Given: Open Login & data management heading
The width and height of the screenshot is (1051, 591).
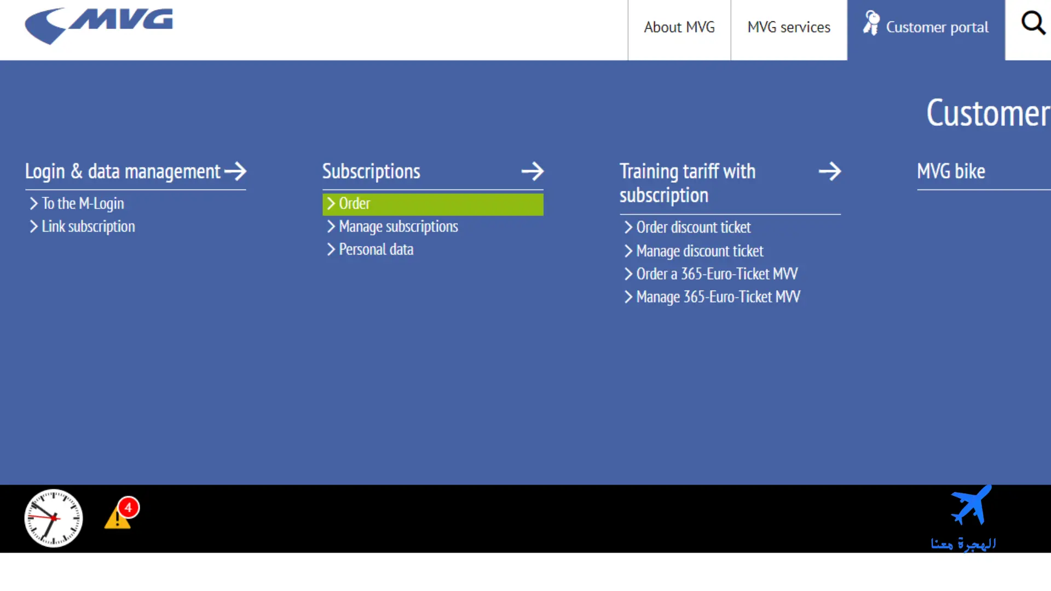Looking at the screenshot, I should [x=123, y=171].
